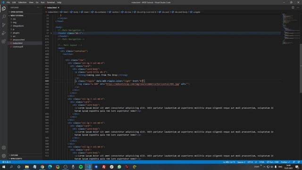The image size is (302, 170).
Task: Click the div.card-body breadcrumb item
Action: click(x=179, y=12)
